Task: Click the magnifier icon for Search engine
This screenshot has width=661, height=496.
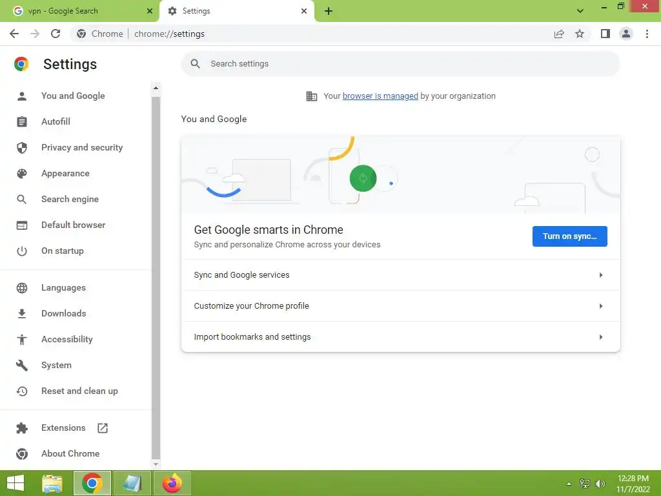Action: point(21,199)
